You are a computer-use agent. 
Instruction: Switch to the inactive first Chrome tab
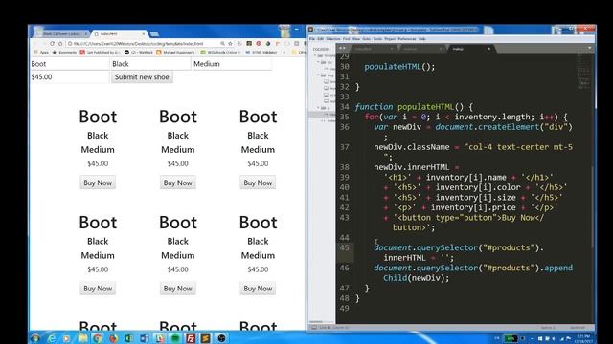click(60, 34)
